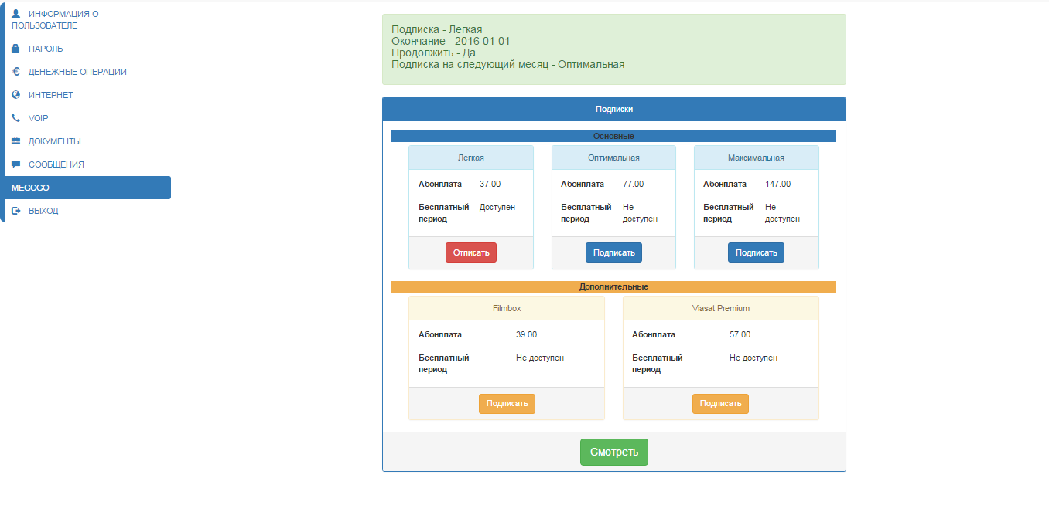Click the Оптимальная card header
The height and width of the screenshot is (505, 1049).
click(x=613, y=158)
